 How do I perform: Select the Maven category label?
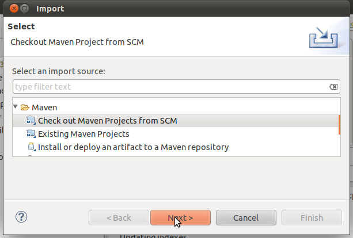point(44,108)
